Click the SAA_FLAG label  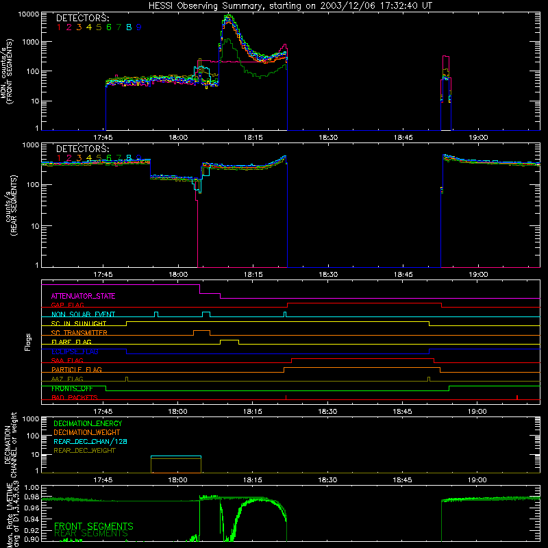pos(67,360)
